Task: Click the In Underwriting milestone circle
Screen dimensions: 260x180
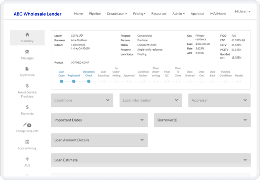Action: point(116,81)
